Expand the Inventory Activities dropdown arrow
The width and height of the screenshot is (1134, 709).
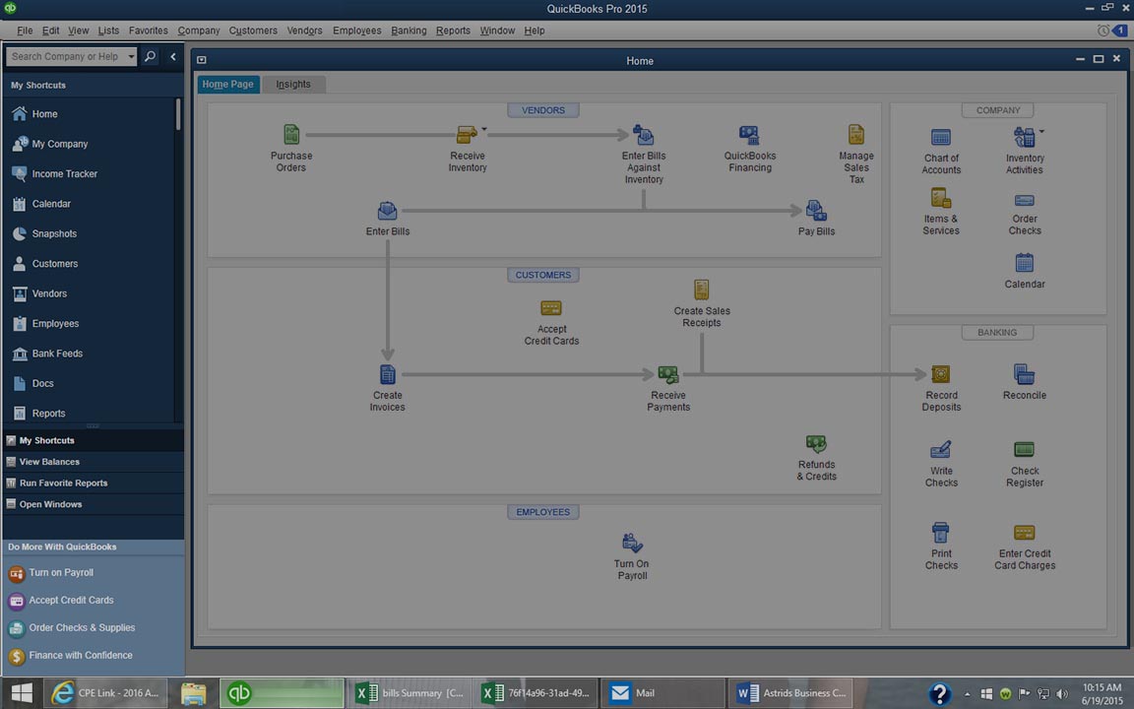click(1041, 131)
